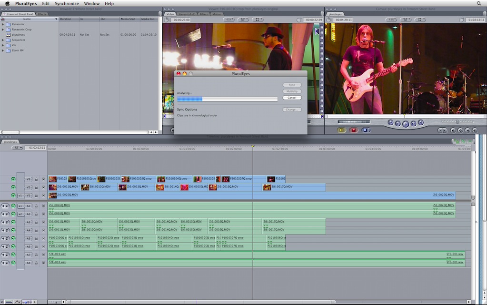
Task: Click the red Overwrite edit button
Action: pos(353,130)
